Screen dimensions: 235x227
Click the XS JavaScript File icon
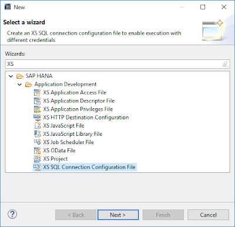tap(37, 125)
